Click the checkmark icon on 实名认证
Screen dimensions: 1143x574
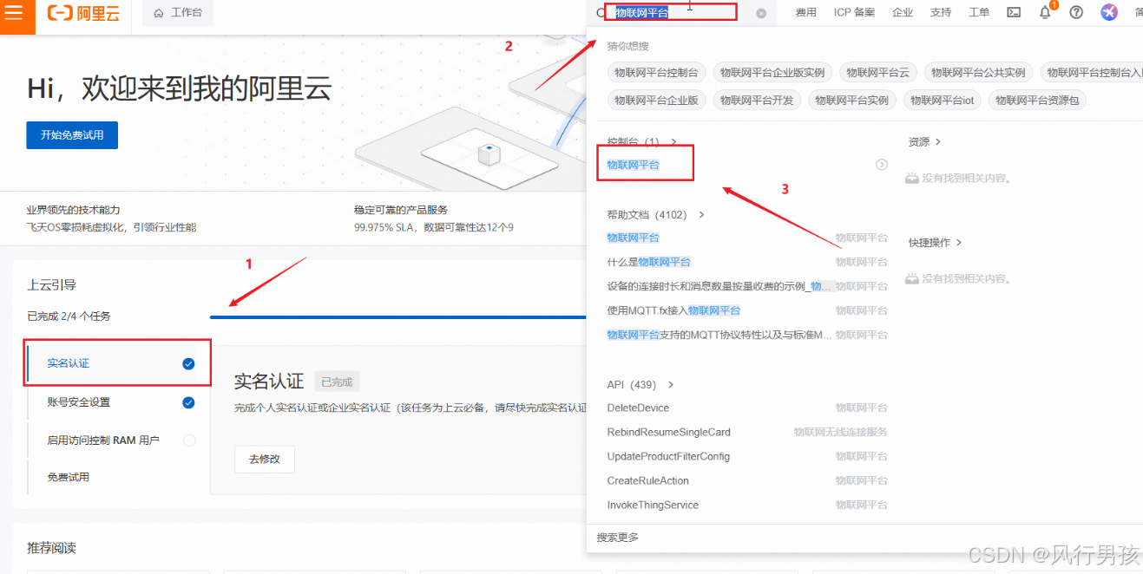188,363
